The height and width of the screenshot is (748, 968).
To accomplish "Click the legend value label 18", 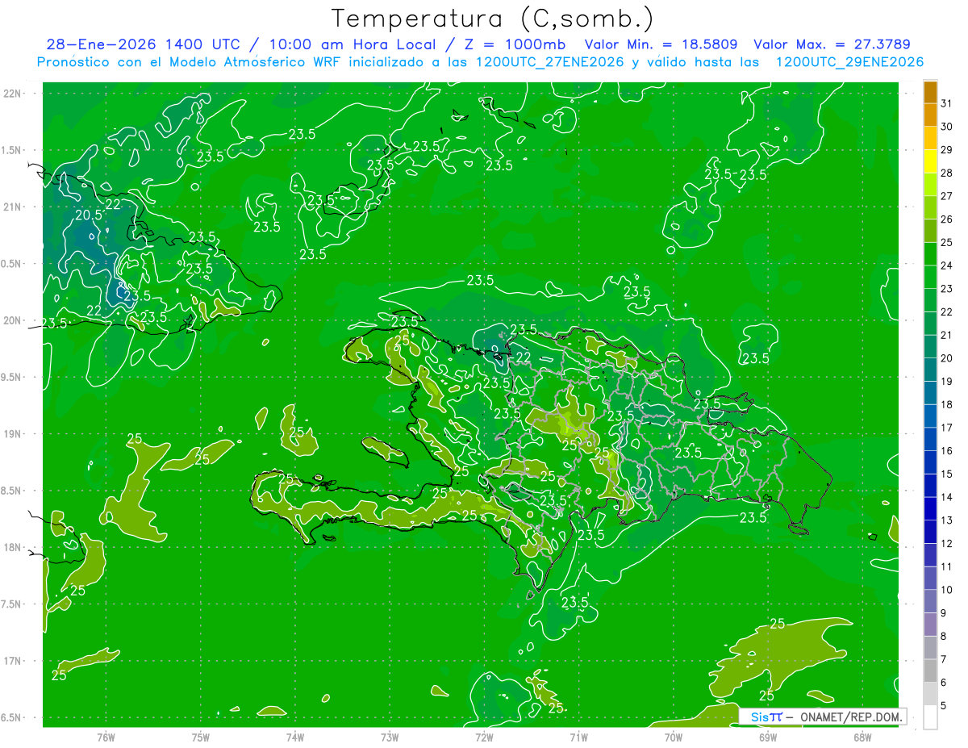I will coord(947,404).
